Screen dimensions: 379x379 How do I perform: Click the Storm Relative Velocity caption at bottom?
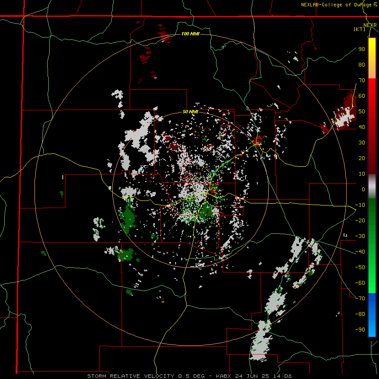pos(189,376)
